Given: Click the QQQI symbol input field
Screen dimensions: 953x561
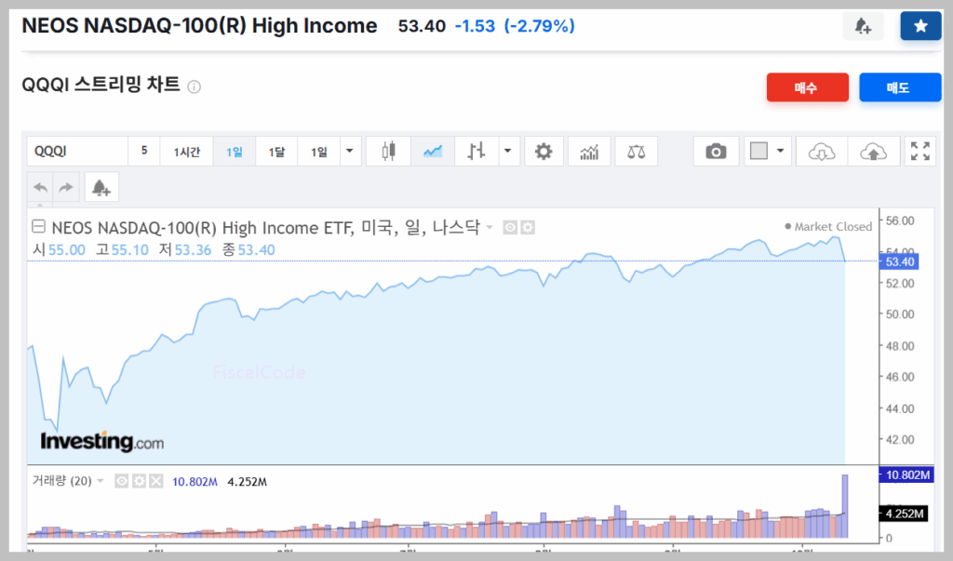Looking at the screenshot, I should click(x=74, y=150).
